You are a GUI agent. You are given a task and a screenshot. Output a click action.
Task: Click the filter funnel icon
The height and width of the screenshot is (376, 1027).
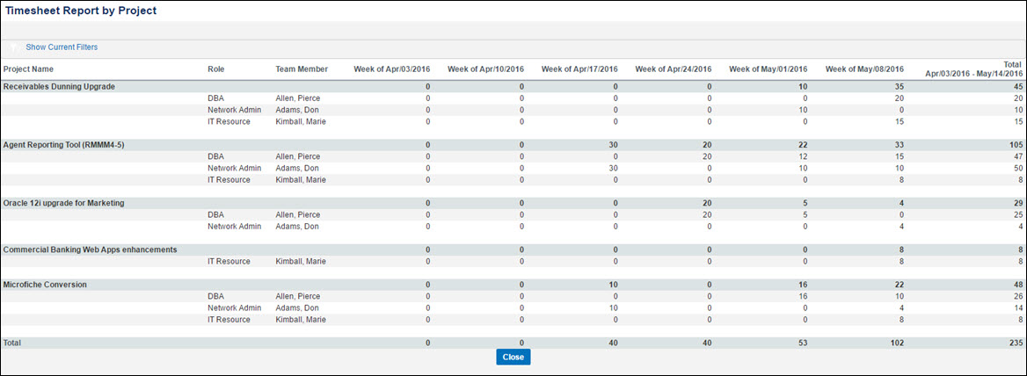(x=11, y=47)
